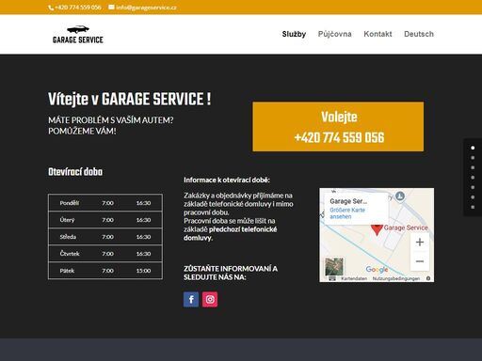Click 'ZŮSTAŇTE INFORMOVANÍ A SLEDUJTE NÁS NA:' text

click(231, 273)
